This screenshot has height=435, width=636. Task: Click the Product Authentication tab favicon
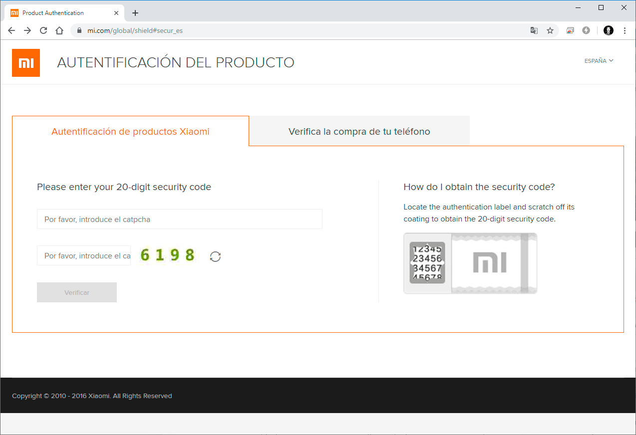14,13
